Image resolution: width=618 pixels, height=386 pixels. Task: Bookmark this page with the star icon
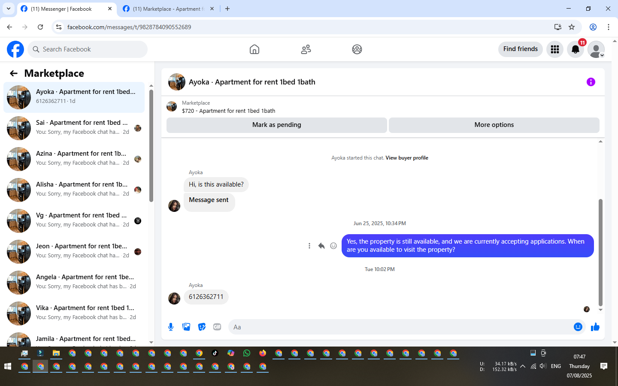(572, 27)
